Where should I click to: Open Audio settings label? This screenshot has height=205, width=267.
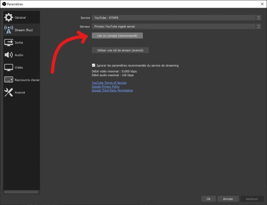19,55
